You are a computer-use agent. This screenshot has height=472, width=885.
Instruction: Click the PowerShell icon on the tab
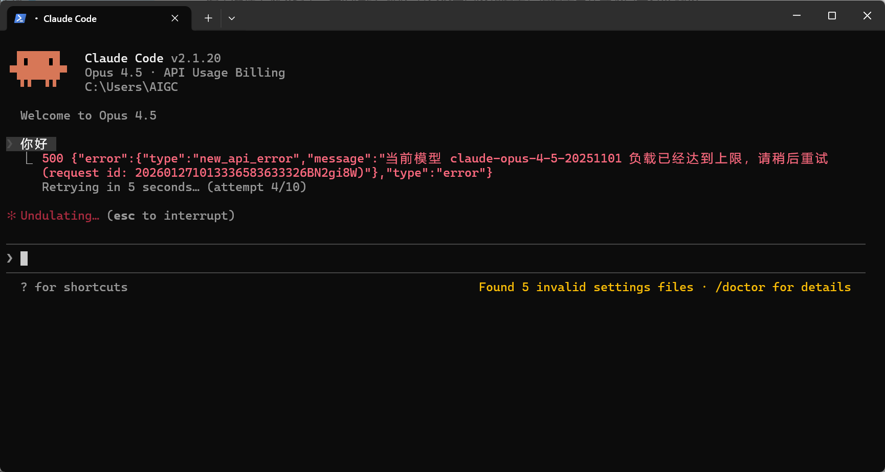tap(20, 18)
